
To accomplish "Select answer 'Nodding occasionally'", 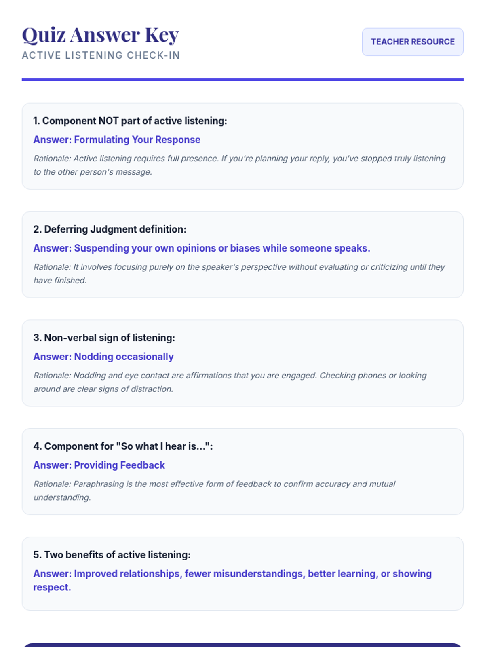I will [103, 357].
